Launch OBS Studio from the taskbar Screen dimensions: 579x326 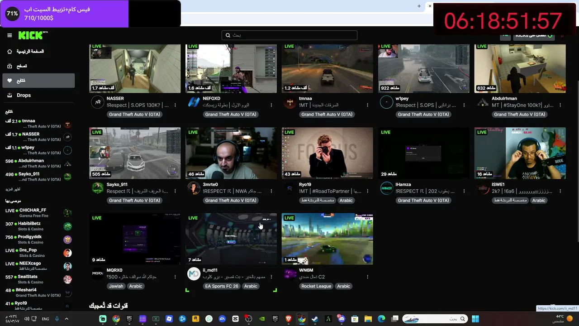248,319
